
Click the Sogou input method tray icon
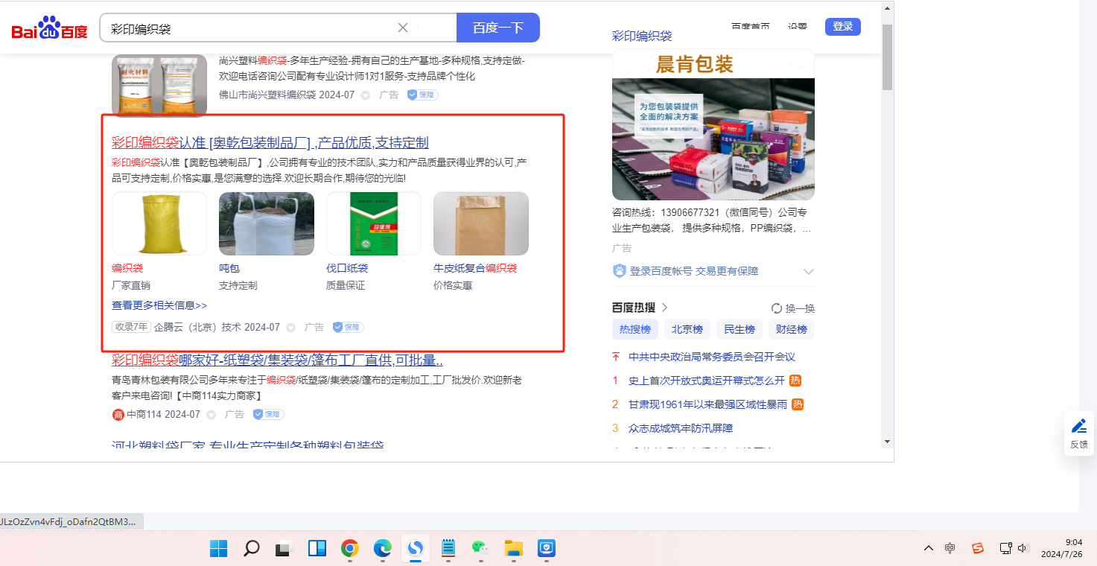tap(978, 548)
